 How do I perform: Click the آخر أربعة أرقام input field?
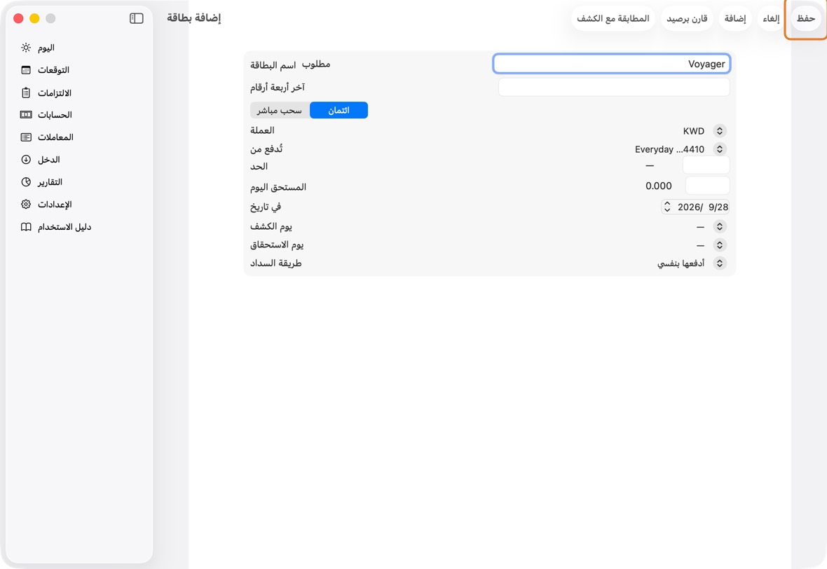[x=614, y=87]
